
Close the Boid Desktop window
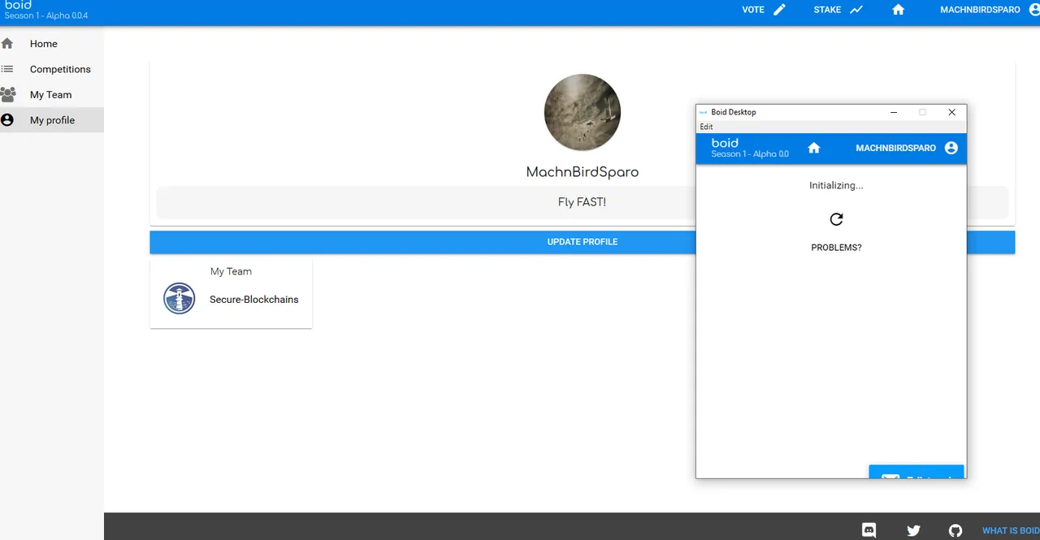click(951, 112)
